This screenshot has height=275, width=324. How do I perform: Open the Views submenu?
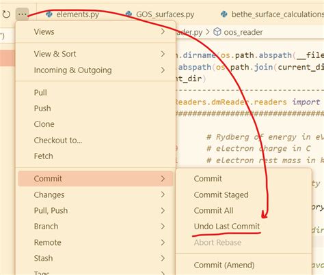96,31
